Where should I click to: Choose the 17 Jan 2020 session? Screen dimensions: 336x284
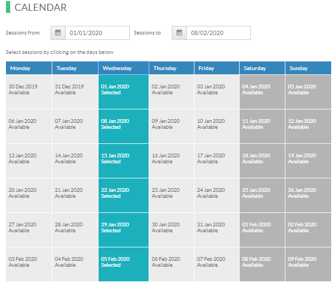216,161
